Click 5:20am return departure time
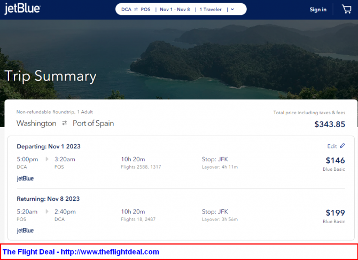 coord(27,211)
